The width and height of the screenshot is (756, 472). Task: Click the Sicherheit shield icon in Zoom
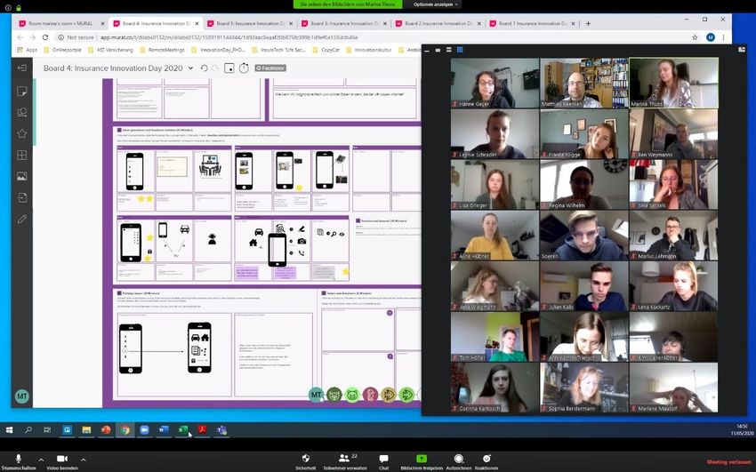point(305,459)
